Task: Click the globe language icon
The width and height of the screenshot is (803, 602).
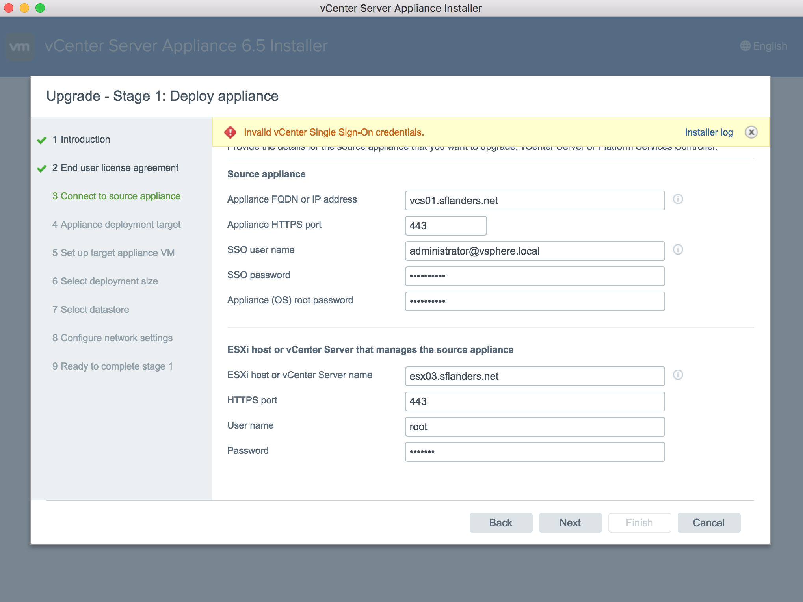Action: (745, 46)
